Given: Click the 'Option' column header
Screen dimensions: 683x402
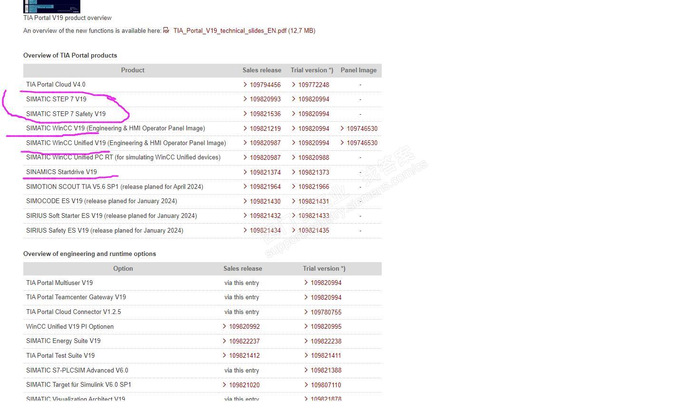Looking at the screenshot, I should tap(123, 268).
